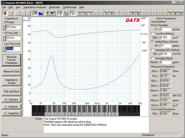Enable the Specified SPL Method option
185x138 pixels.
tap(153, 50)
